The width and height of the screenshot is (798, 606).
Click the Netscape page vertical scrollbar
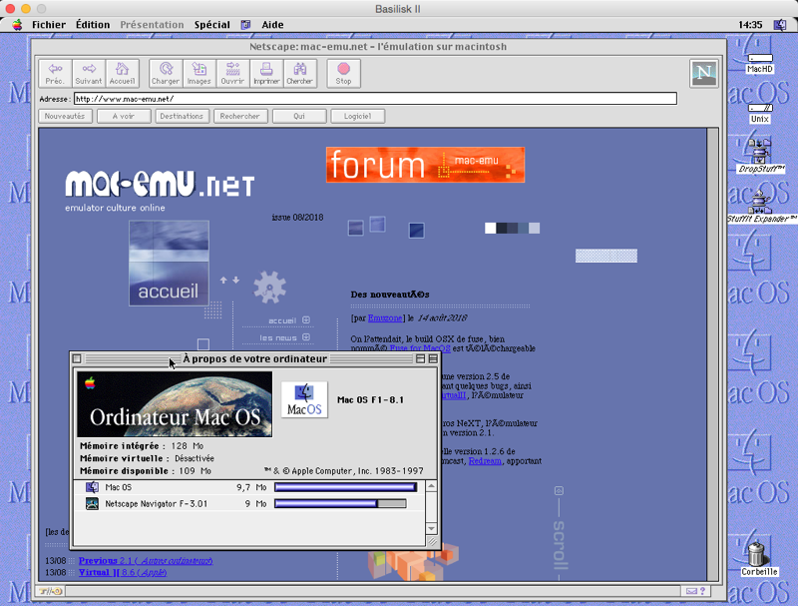point(712,354)
